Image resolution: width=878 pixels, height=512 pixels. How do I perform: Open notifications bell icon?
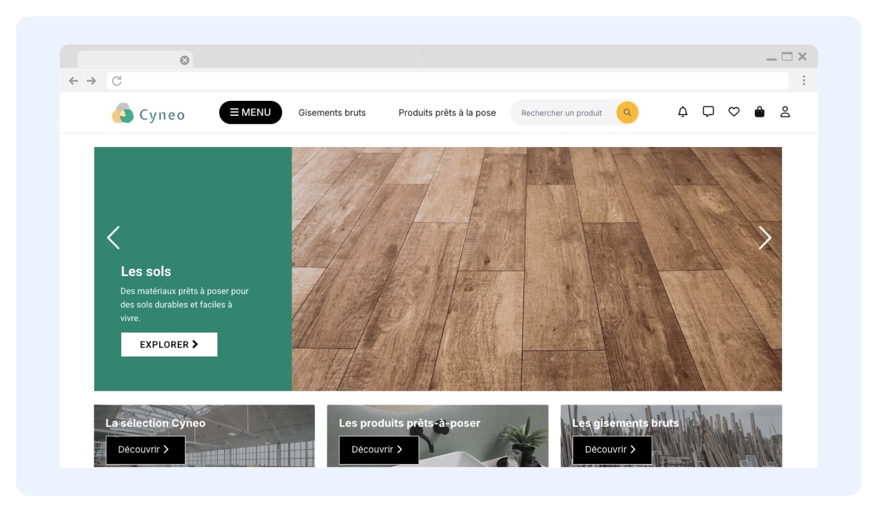(x=683, y=112)
